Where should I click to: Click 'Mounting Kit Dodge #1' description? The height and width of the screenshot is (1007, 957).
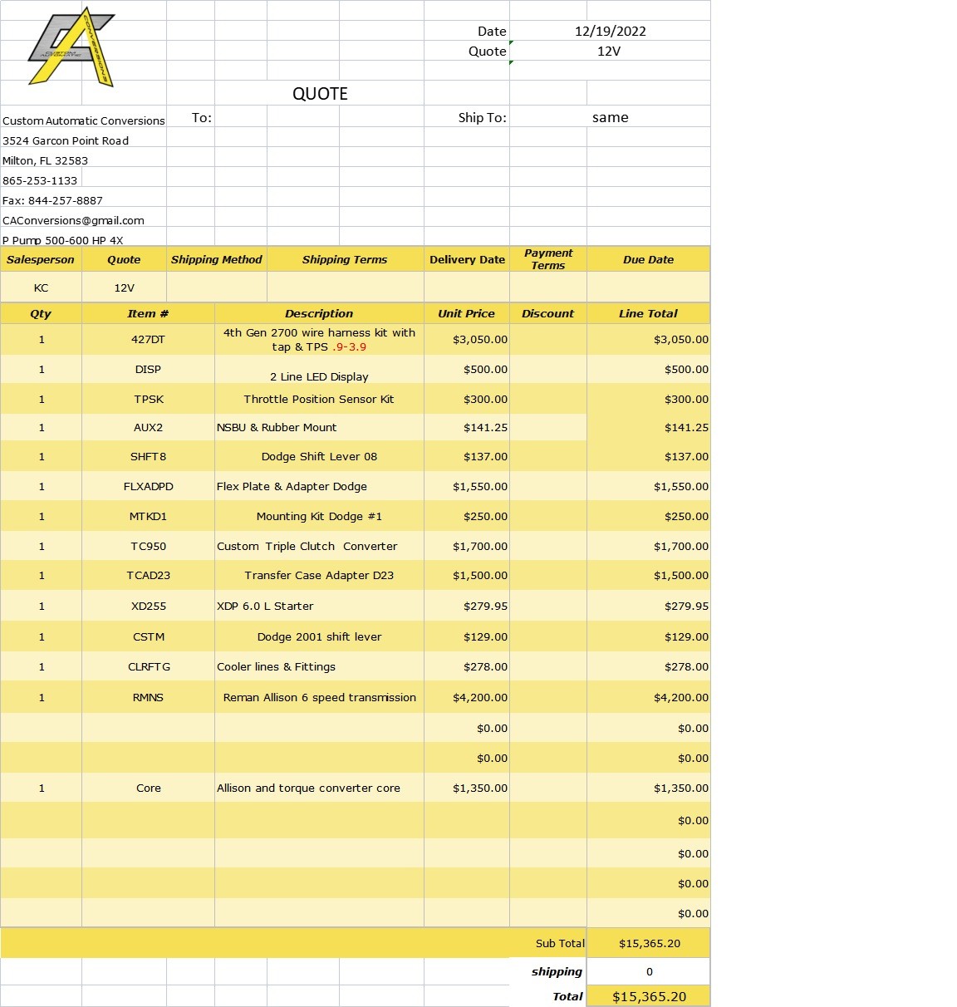tap(319, 516)
